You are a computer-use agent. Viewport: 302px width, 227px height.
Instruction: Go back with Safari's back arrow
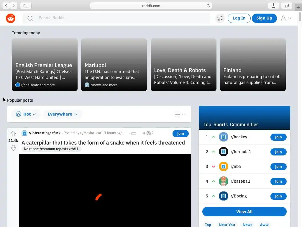6,6
